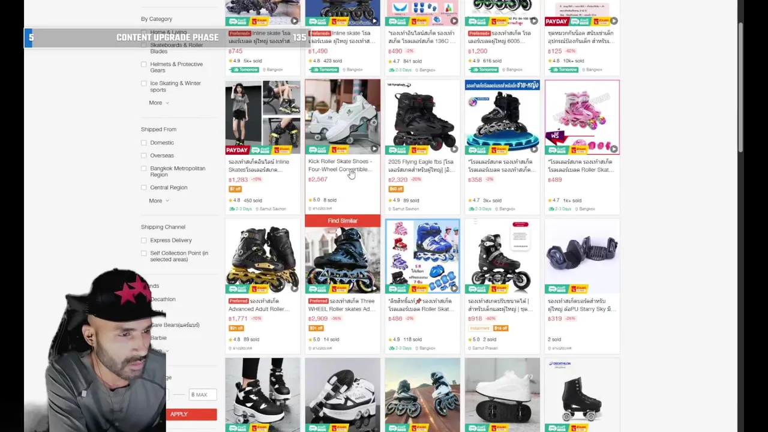Select Central Region filter option

[169, 187]
